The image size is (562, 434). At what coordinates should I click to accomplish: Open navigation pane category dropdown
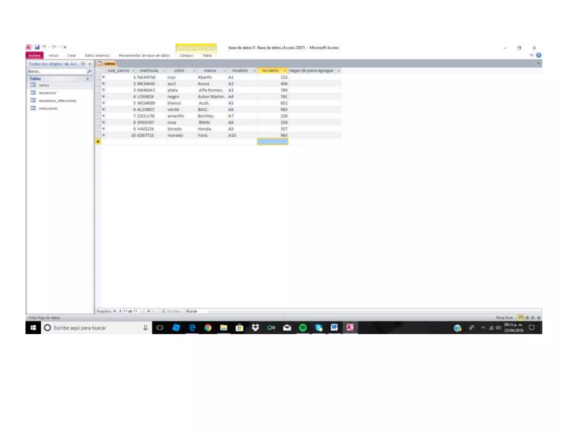[x=83, y=64]
